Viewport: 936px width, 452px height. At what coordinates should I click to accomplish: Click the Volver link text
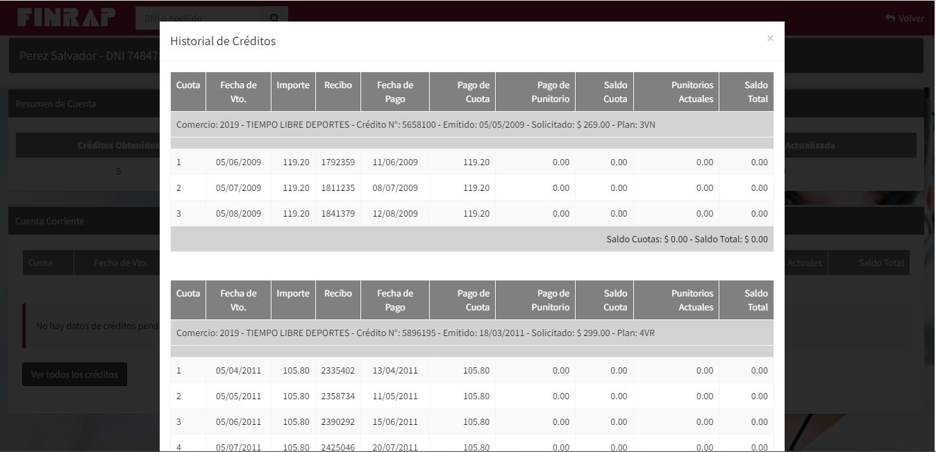[x=911, y=18]
